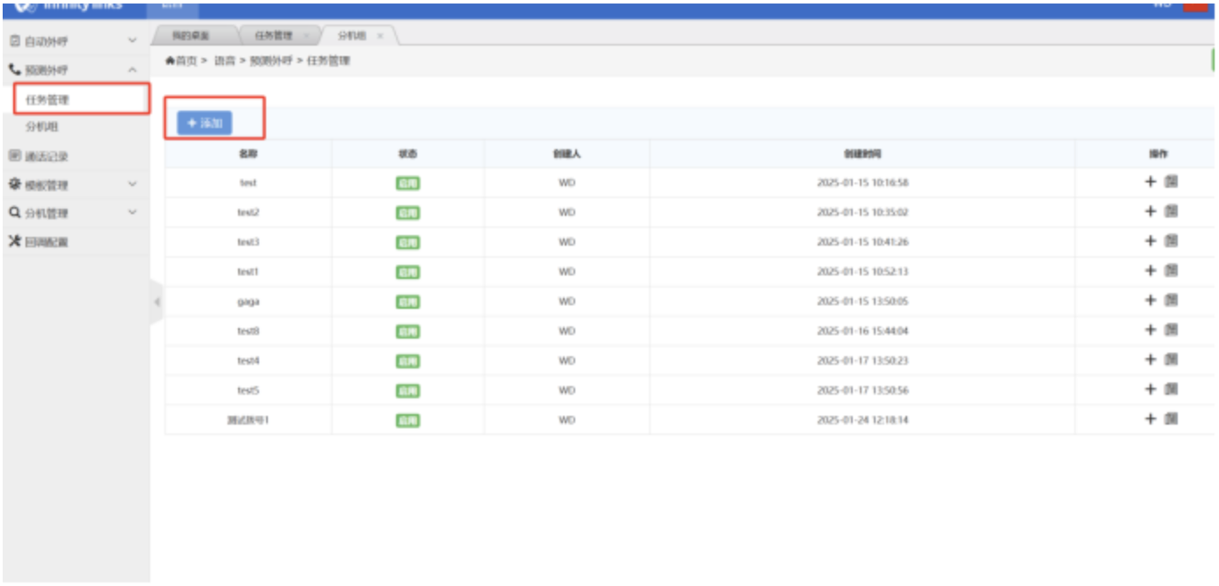Collapse the sidebar using its edge handle
Image resolution: width=1219 pixels, height=586 pixels.
click(156, 302)
